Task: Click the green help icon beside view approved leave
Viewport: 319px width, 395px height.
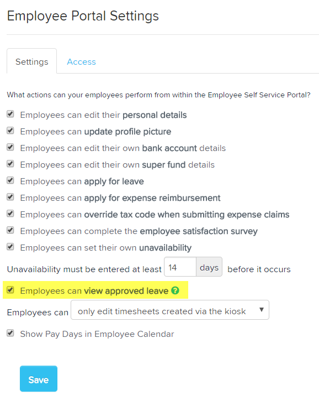Action: pos(175,290)
